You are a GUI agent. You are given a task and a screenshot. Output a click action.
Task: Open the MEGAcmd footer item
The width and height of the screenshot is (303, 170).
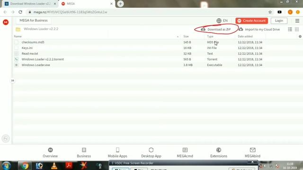click(185, 153)
